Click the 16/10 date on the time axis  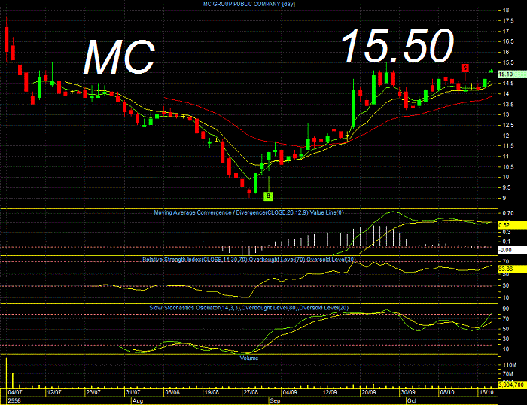[486, 392]
